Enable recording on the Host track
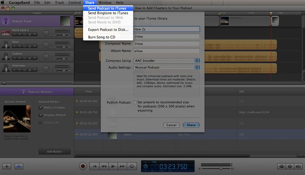This screenshot has height=175, width=305. pos(14,47)
